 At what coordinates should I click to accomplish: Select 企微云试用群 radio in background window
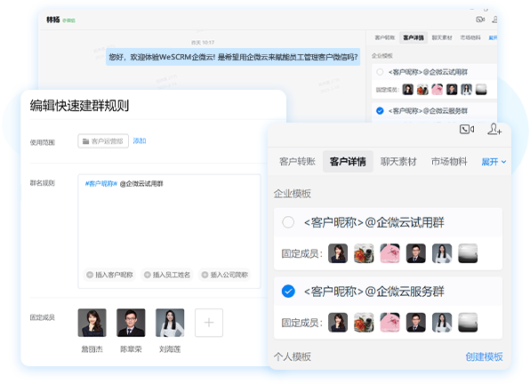click(380, 72)
